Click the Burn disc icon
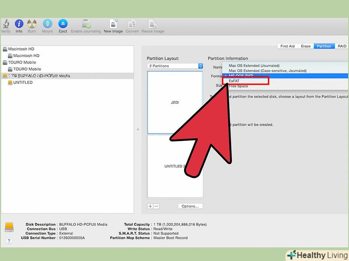Screen dimensions: 349x261 click(32, 24)
